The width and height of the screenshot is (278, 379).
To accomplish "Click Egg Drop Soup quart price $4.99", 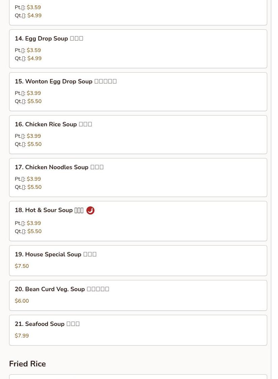I will coord(34,58).
